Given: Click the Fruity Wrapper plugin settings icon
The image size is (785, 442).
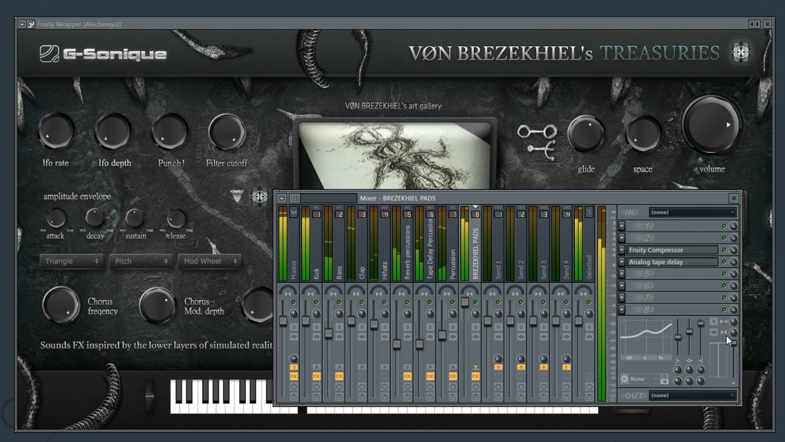Looking at the screenshot, I should pos(31,24).
